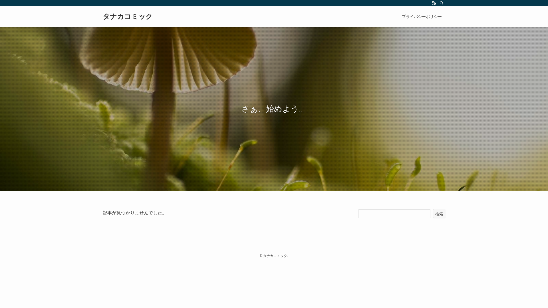This screenshot has height=308, width=548.
Task: Click the © symbol in the footer
Action: click(261, 256)
